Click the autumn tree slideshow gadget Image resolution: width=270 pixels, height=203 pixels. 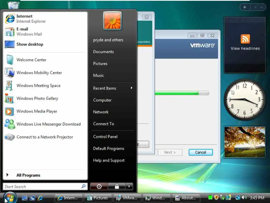point(245,142)
